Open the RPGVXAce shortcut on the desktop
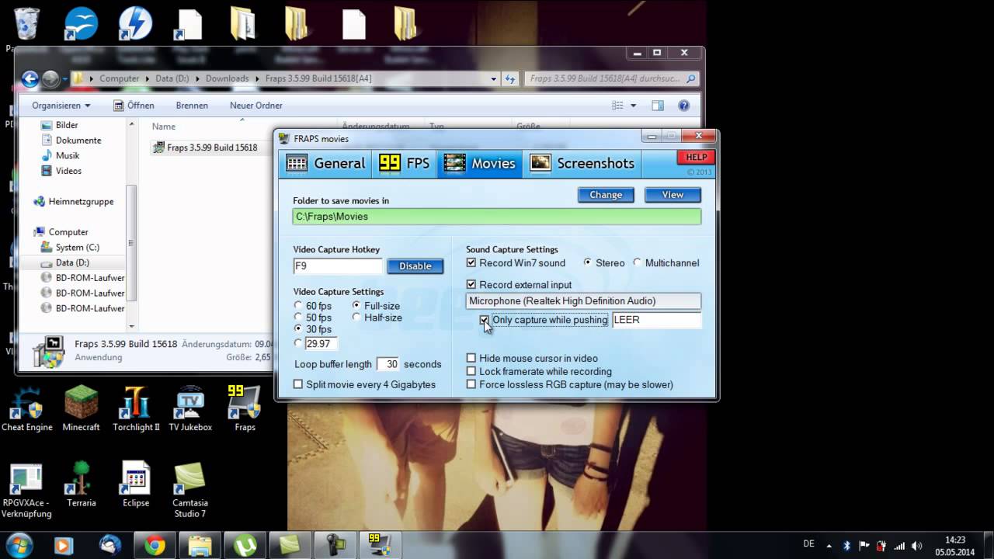 click(x=26, y=490)
